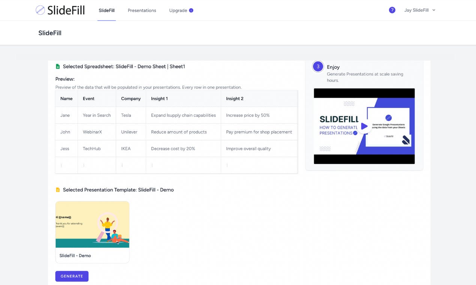Click the Unilever company cell
The height and width of the screenshot is (285, 476).
tap(131, 132)
